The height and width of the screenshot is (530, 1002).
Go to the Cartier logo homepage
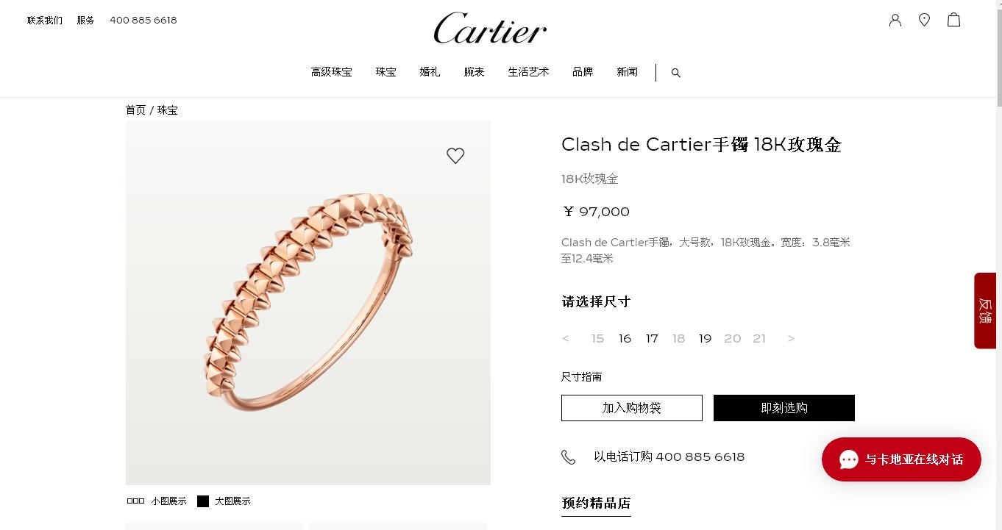pyautogui.click(x=490, y=28)
